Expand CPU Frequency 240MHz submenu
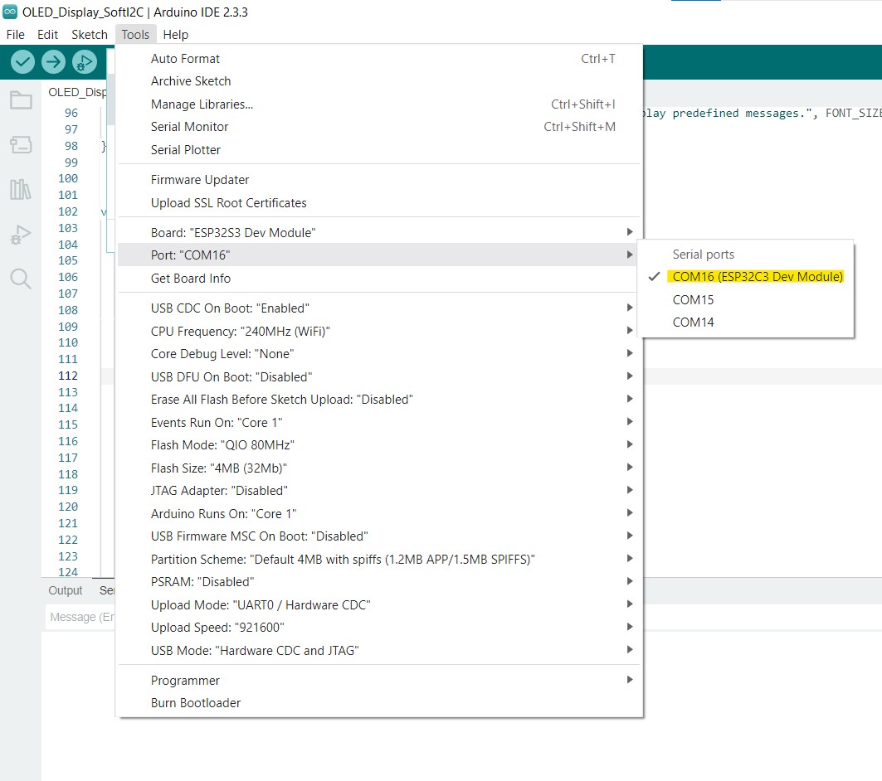Screen dimensions: 882x781 pos(379,332)
